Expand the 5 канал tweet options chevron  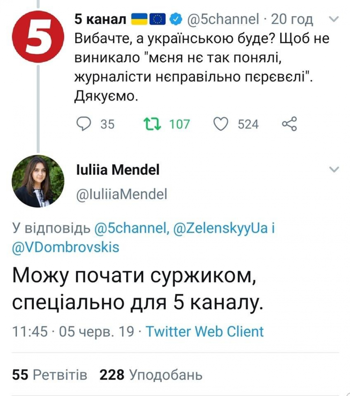334,20
